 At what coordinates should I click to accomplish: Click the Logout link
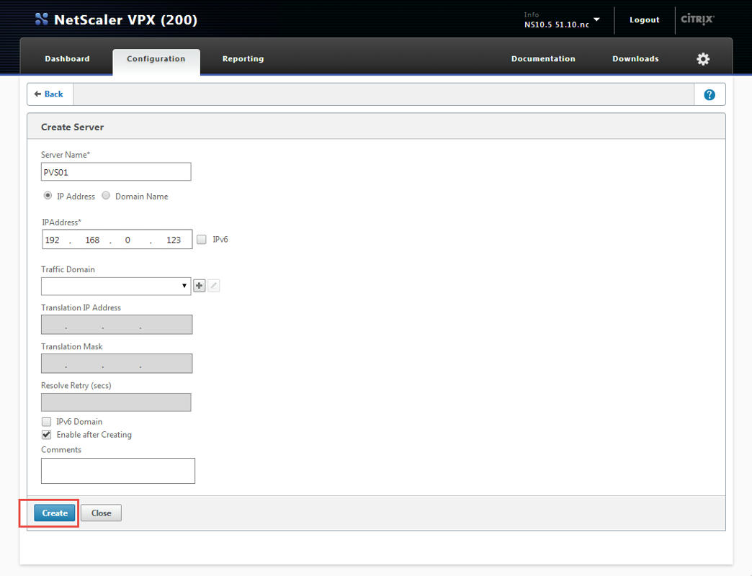[x=644, y=19]
